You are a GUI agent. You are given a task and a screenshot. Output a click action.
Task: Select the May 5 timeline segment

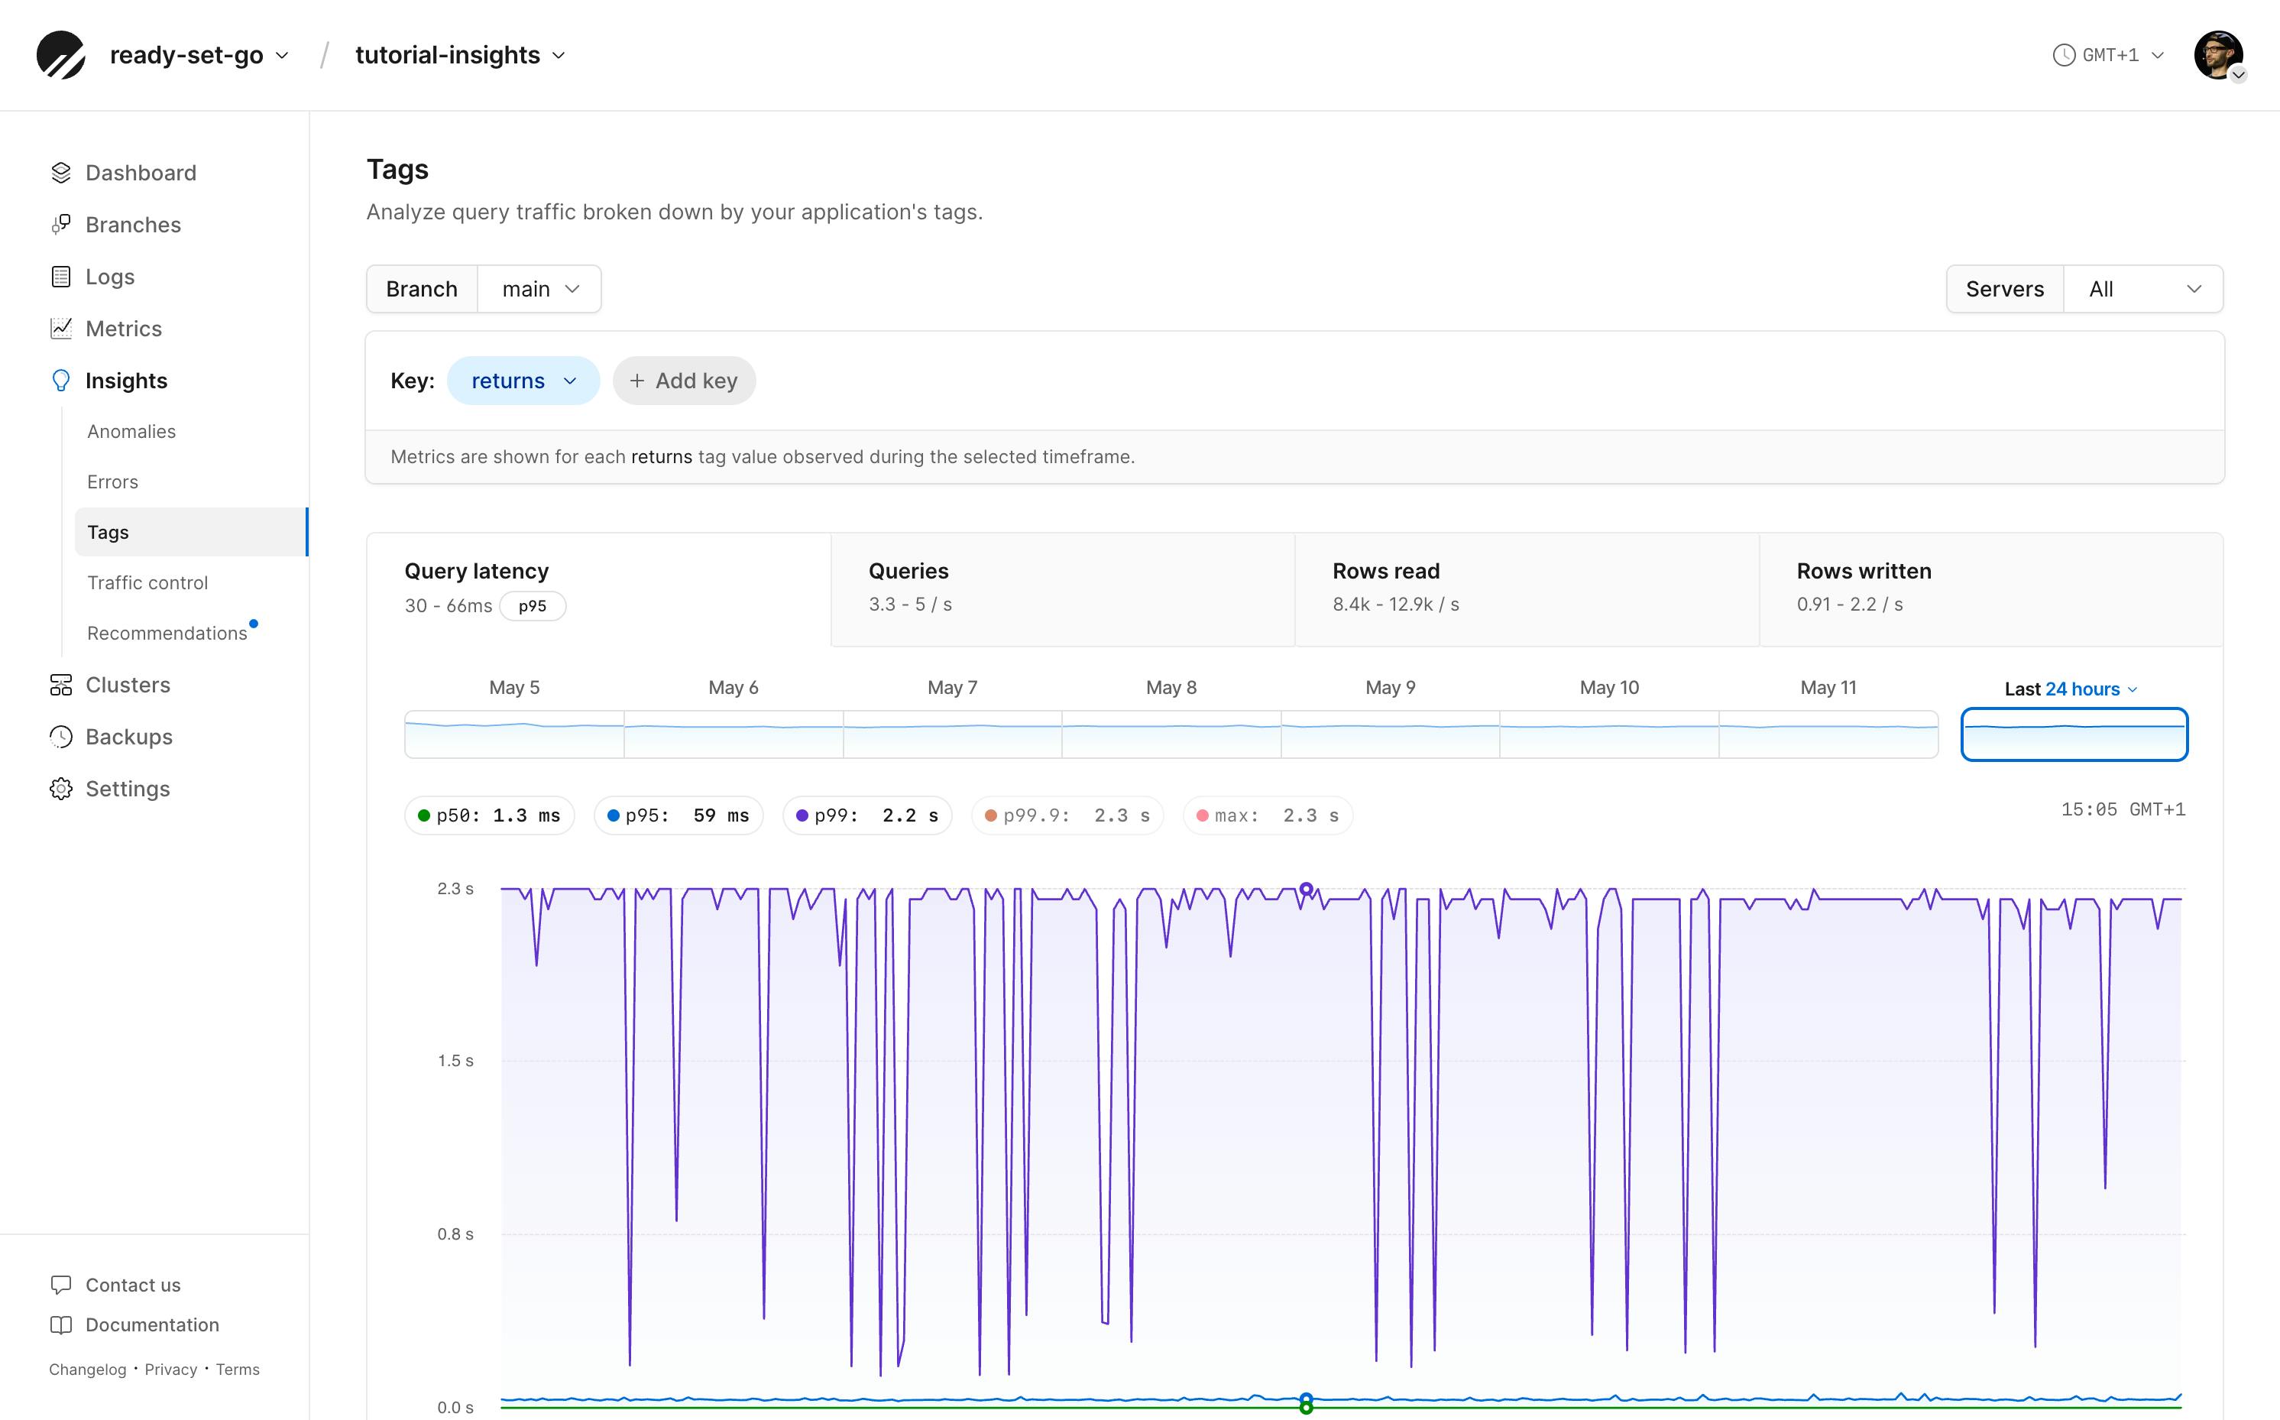pyautogui.click(x=514, y=734)
